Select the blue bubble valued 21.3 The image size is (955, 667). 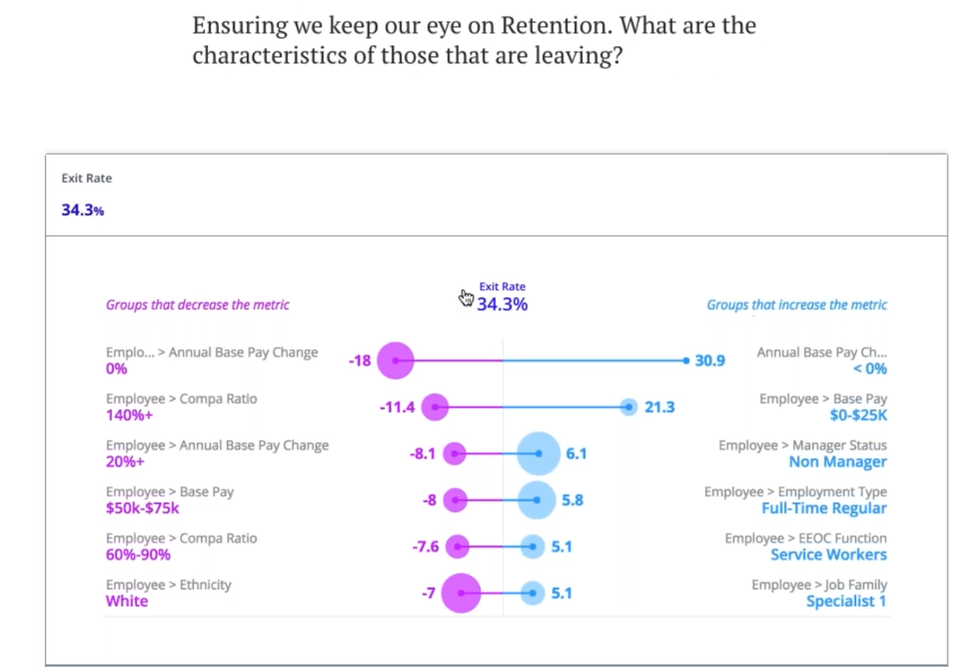628,407
